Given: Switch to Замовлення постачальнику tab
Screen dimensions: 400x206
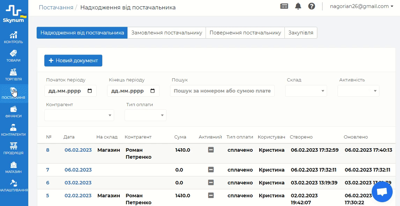Looking at the screenshot, I should pyautogui.click(x=166, y=33).
